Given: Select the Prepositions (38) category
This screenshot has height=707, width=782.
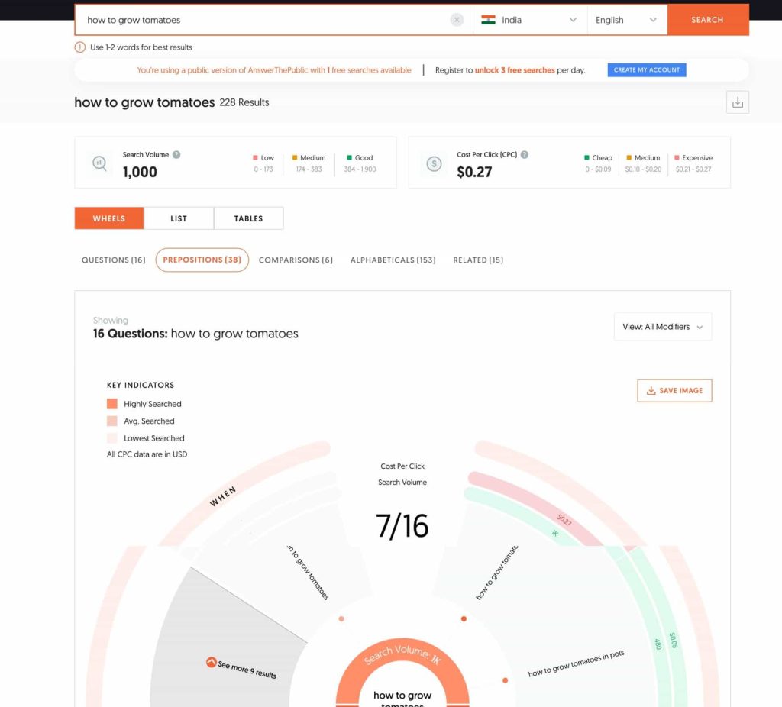Looking at the screenshot, I should point(202,260).
